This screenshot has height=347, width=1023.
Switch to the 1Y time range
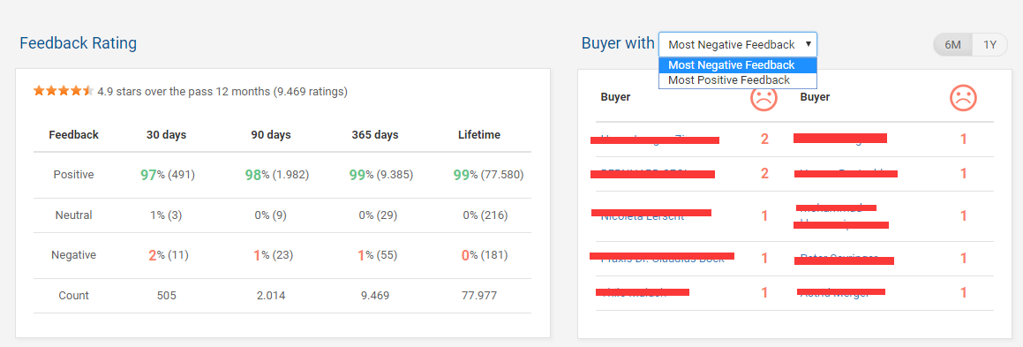tap(989, 45)
